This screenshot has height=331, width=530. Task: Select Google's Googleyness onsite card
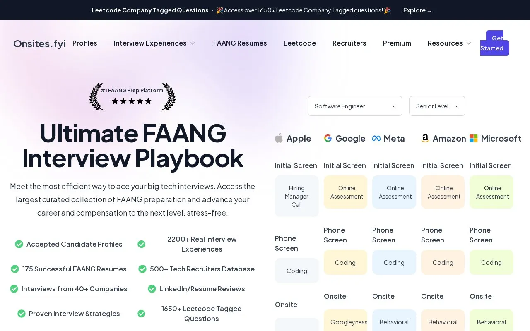point(346,321)
